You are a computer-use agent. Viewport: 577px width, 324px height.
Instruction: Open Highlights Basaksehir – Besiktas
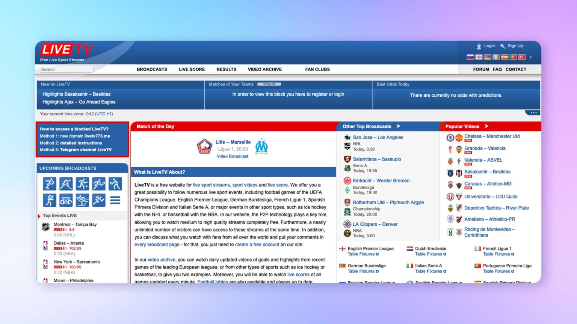pos(76,94)
